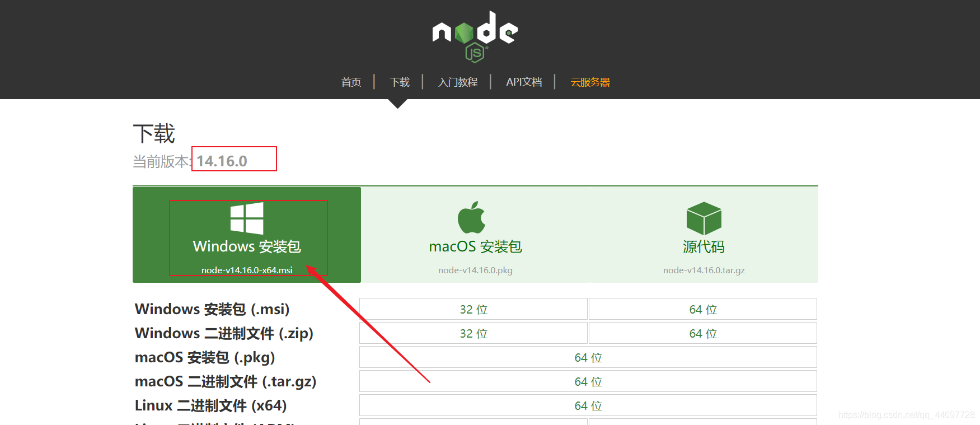Screen dimensions: 980x425
Task: Click node-v14.16.0.pkg file name
Action: point(475,270)
